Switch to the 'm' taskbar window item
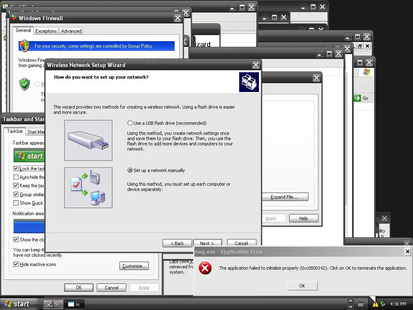The height and width of the screenshot is (310, 413). coord(74,304)
